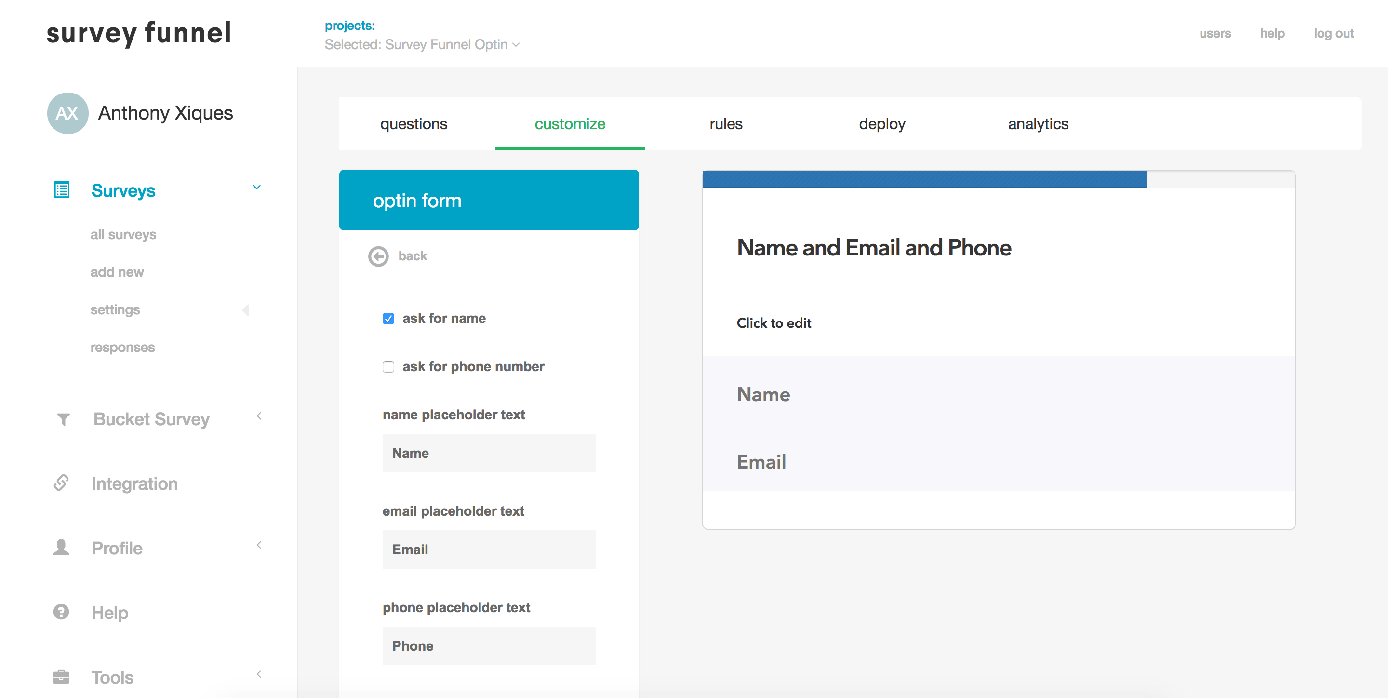Screen dimensions: 1388x698
Task: Click the AX user avatar
Action: pos(68,113)
